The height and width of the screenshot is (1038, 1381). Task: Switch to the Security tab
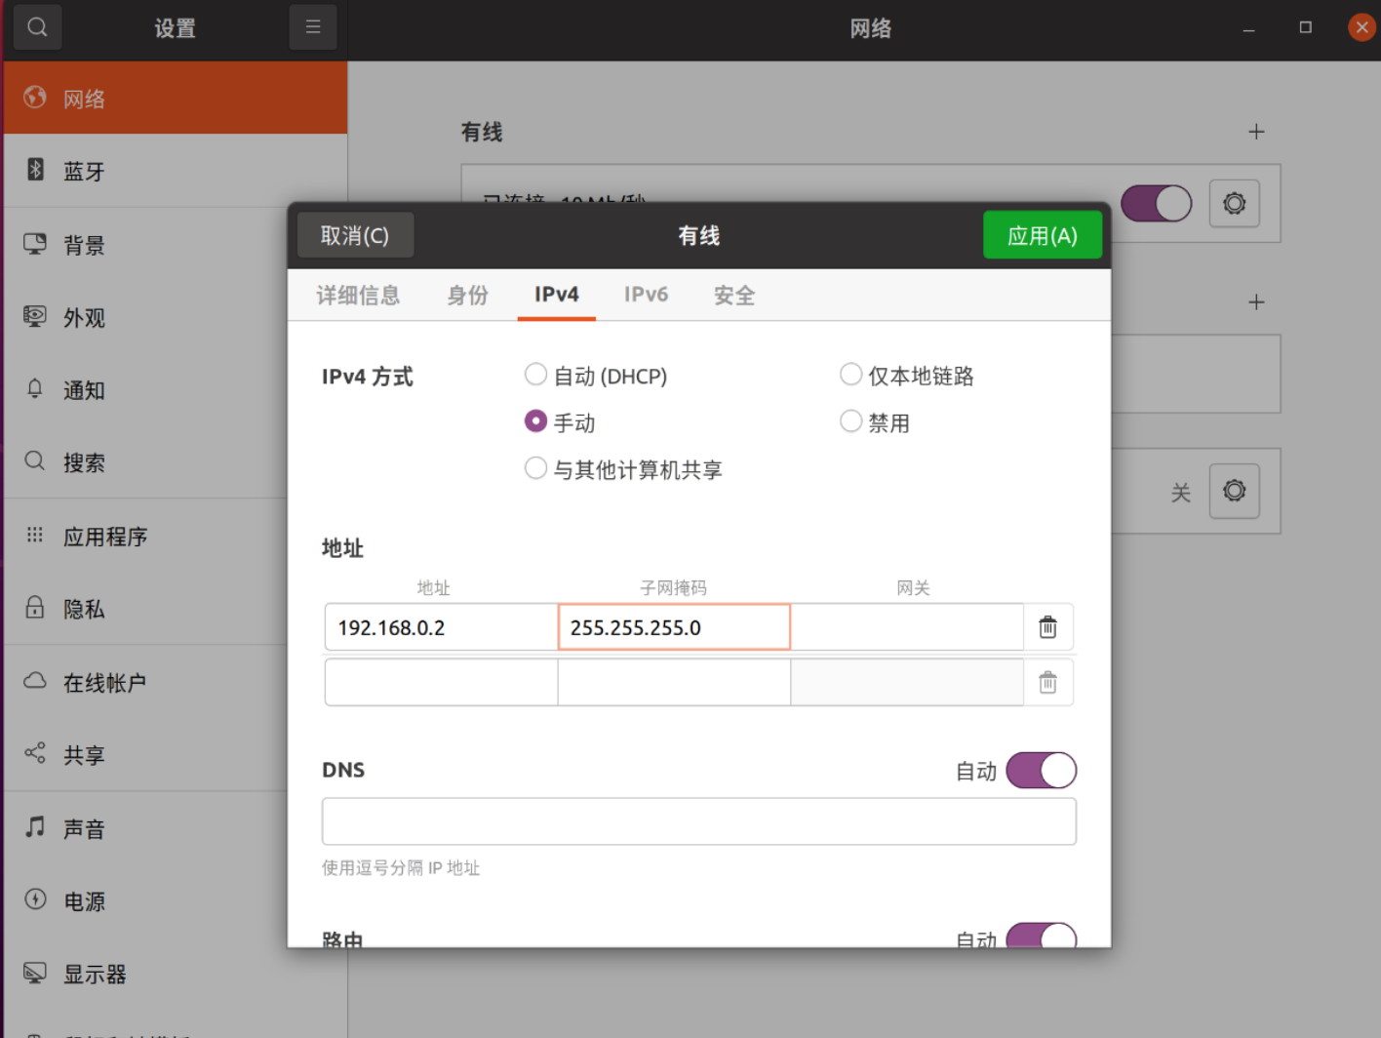tap(733, 295)
